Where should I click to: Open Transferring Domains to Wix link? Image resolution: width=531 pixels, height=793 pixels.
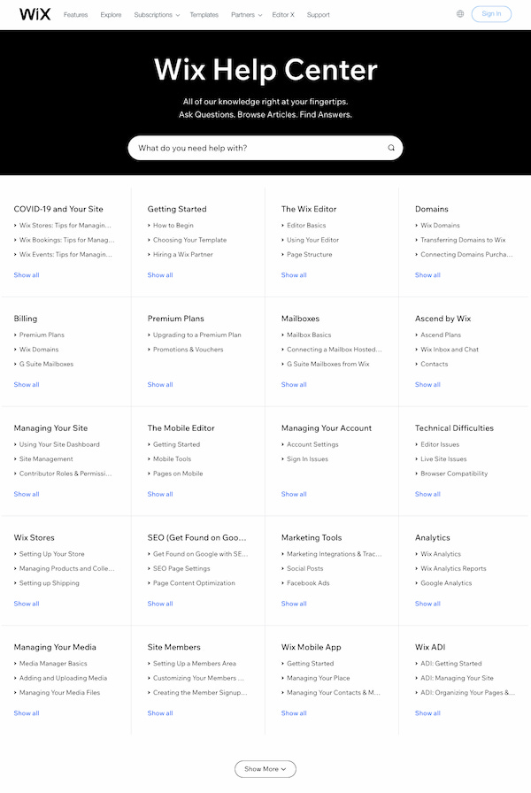[x=463, y=240]
